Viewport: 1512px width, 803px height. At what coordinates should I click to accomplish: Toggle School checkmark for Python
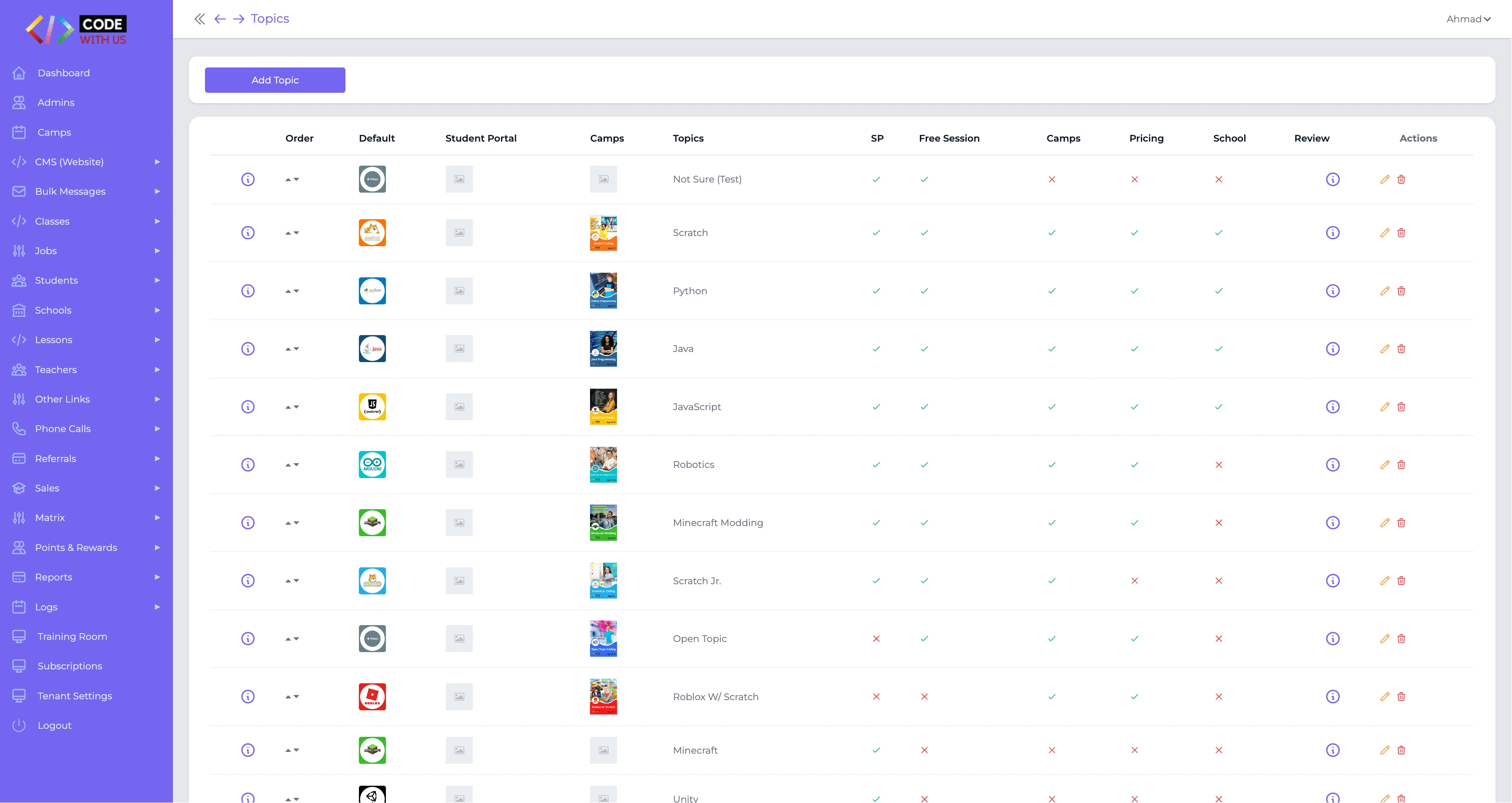(1218, 291)
